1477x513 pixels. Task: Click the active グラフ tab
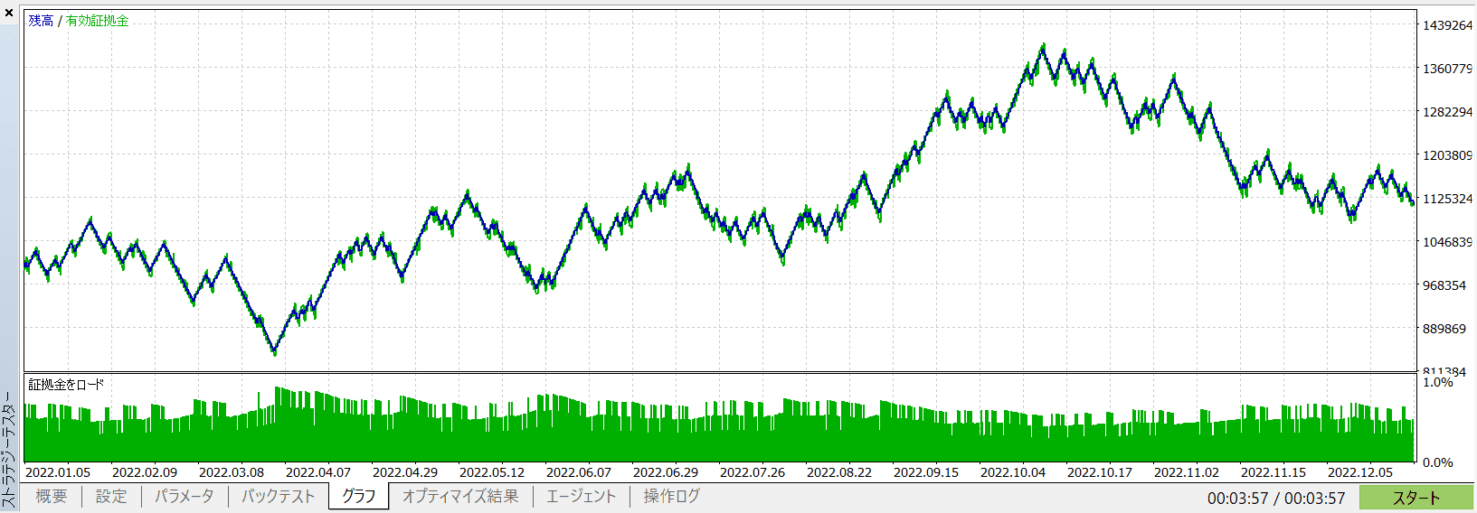pos(359,497)
